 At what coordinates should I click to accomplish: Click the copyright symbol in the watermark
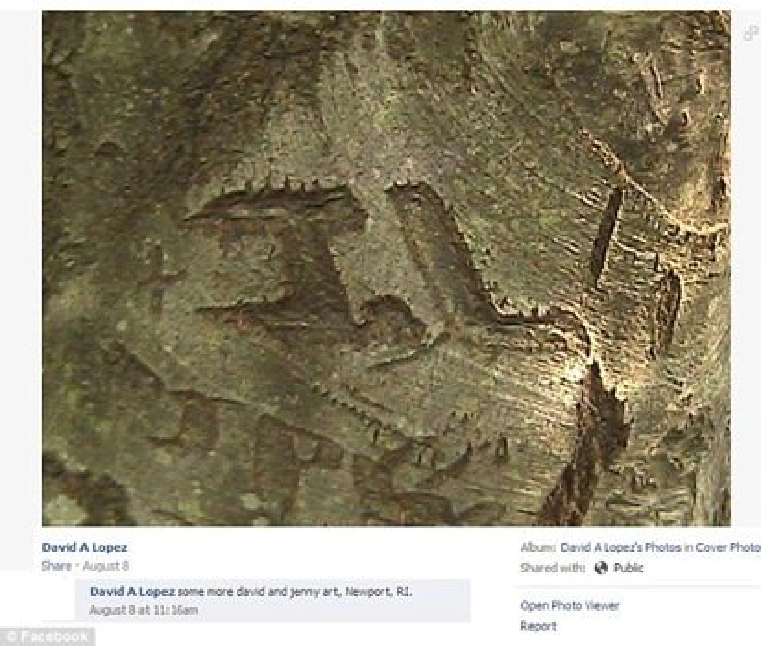[x=10, y=637]
